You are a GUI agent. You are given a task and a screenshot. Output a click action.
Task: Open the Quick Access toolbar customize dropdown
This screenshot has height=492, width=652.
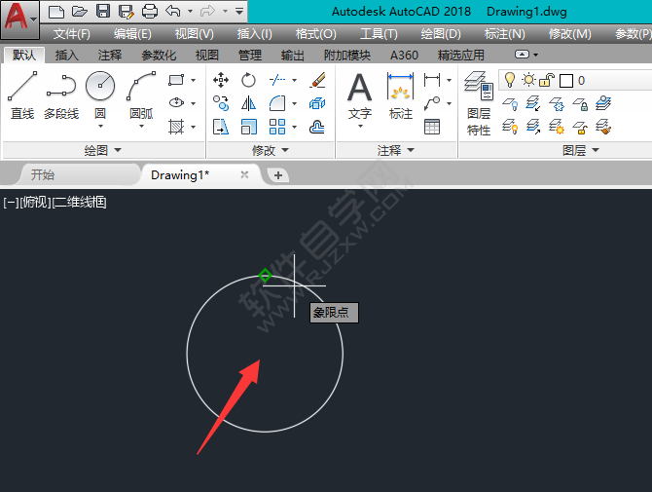[239, 11]
